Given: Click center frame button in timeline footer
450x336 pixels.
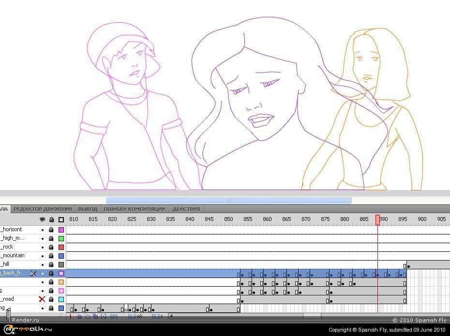Looking at the screenshot, I should point(70,316).
